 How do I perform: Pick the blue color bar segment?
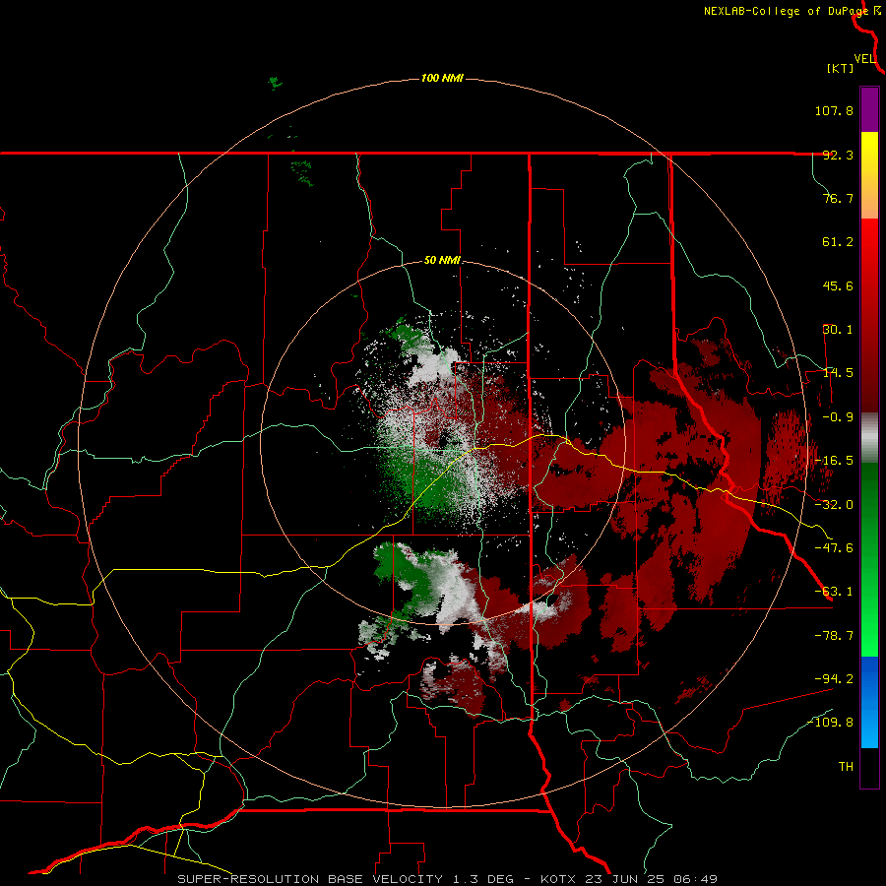coord(869,702)
